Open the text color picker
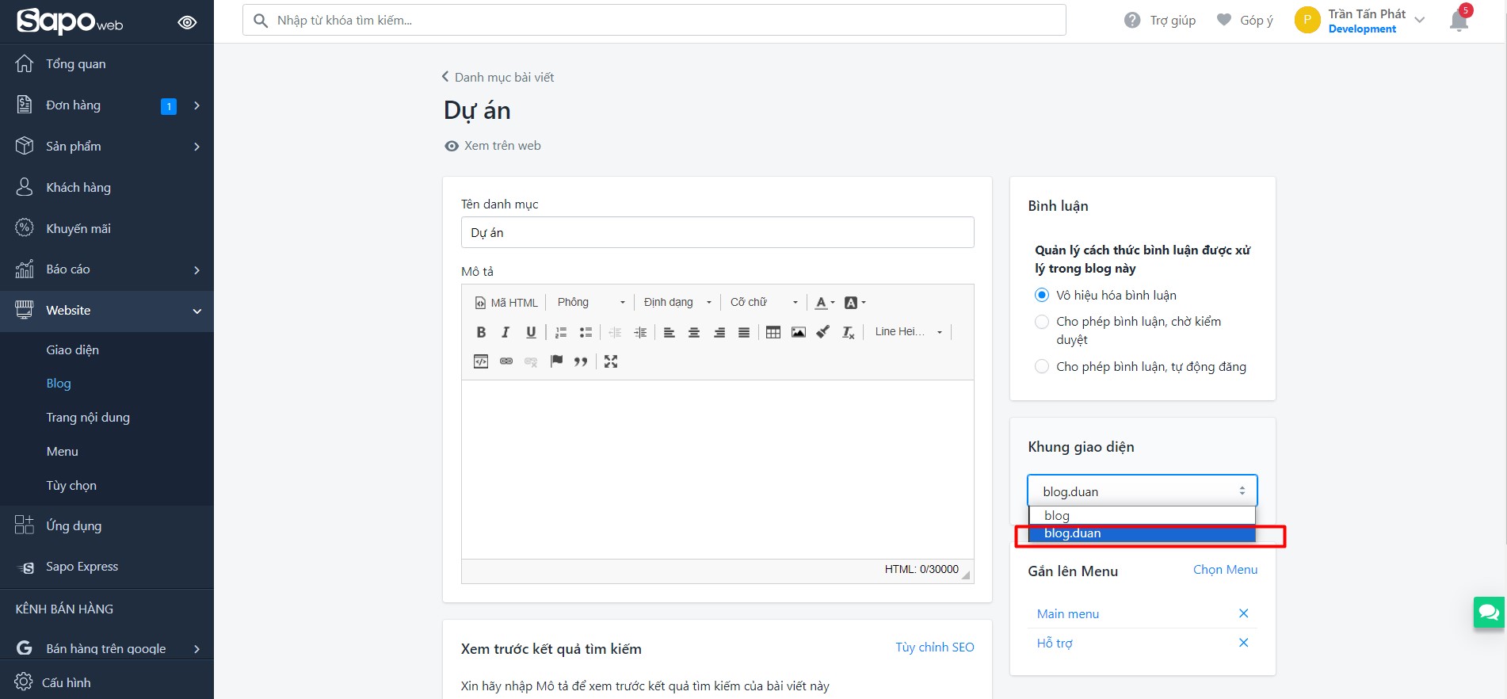This screenshot has height=699, width=1507. [825, 302]
